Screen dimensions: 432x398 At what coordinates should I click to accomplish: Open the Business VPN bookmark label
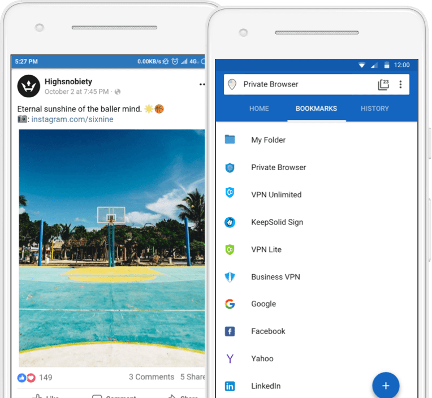tap(275, 277)
